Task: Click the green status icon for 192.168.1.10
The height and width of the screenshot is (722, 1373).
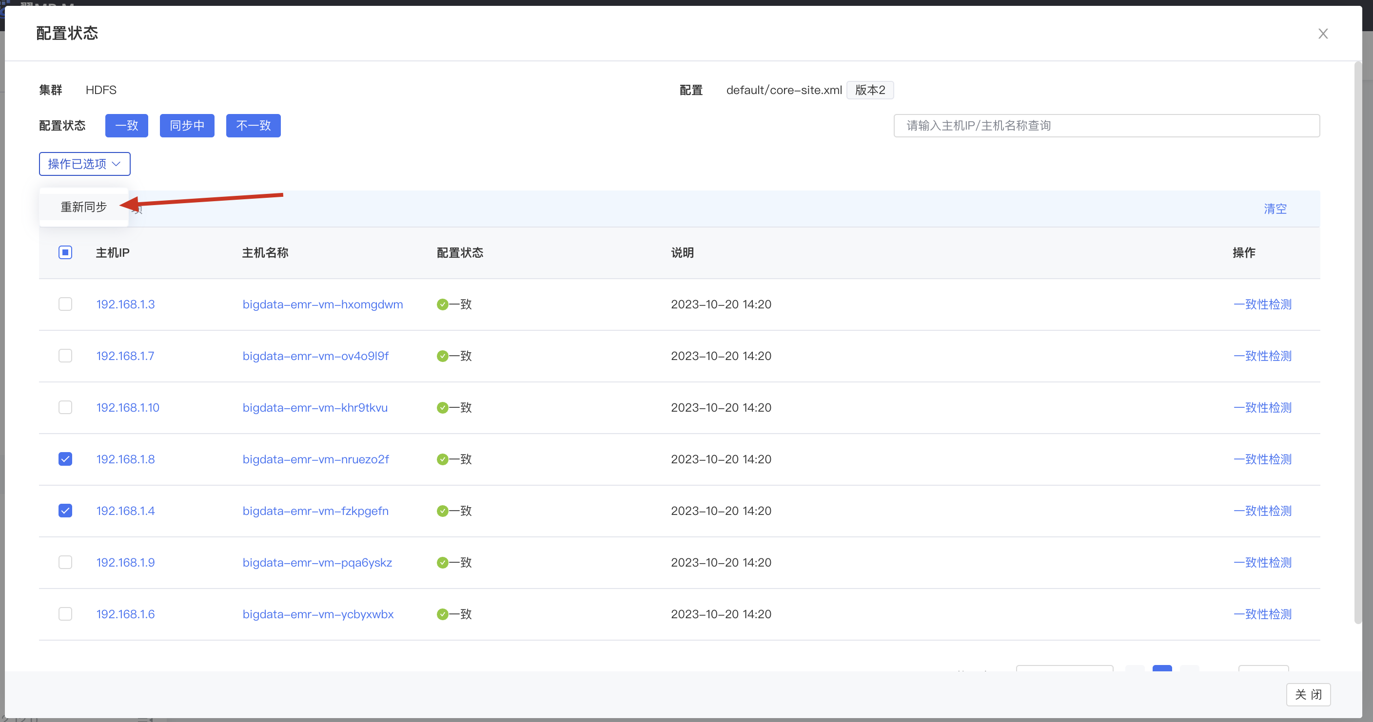Action: [x=442, y=408]
